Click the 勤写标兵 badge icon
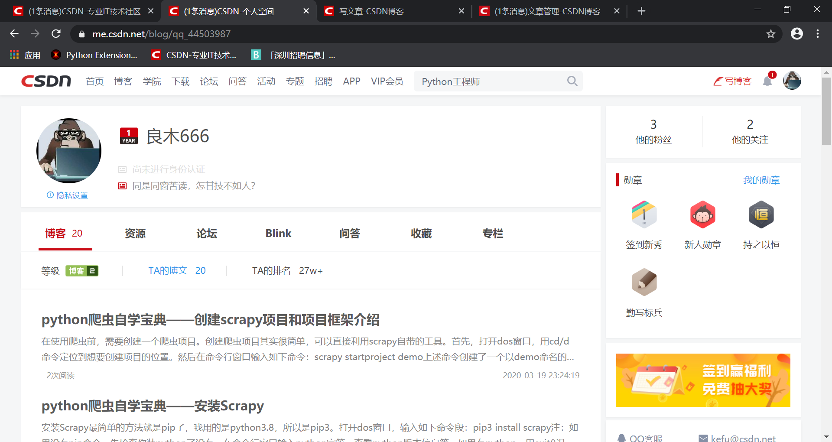 click(644, 282)
